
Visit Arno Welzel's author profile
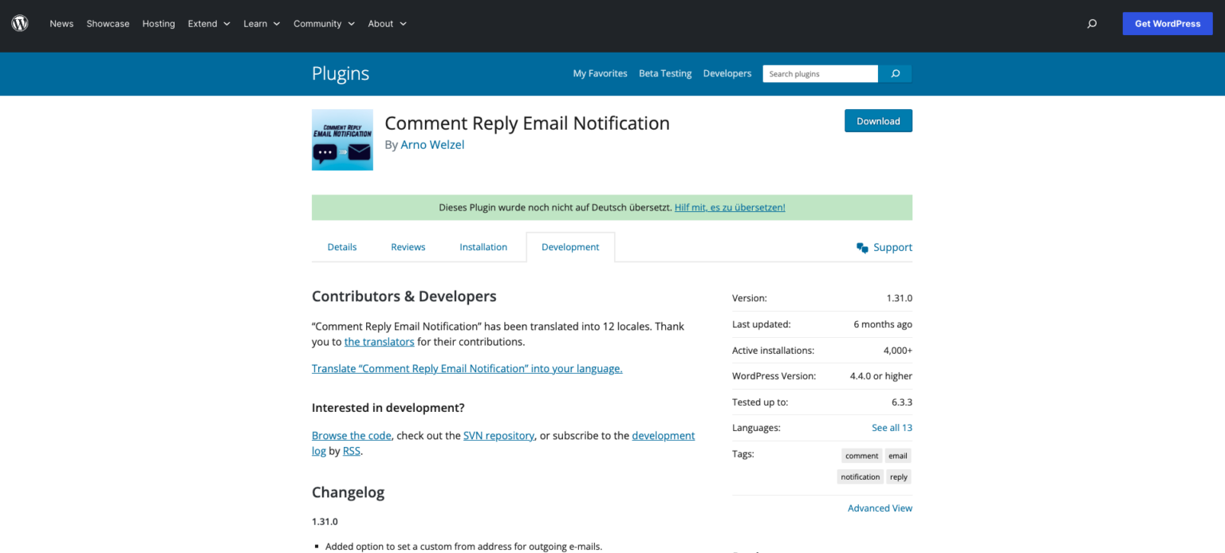tap(432, 144)
